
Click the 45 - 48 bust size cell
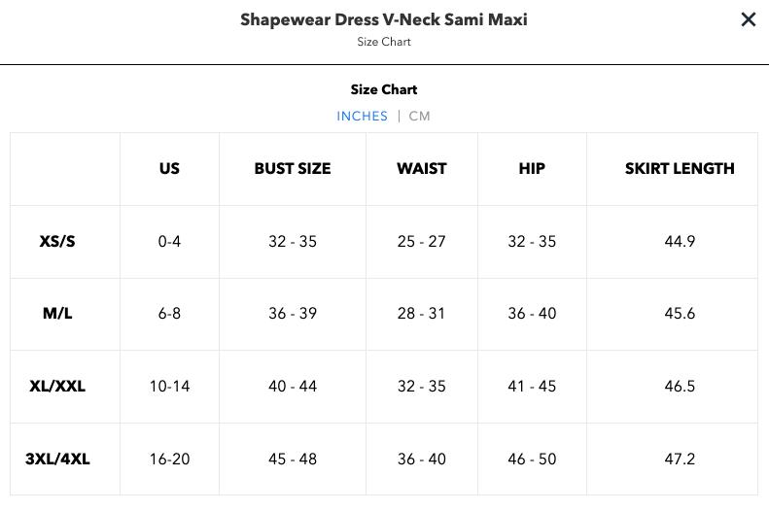click(293, 460)
